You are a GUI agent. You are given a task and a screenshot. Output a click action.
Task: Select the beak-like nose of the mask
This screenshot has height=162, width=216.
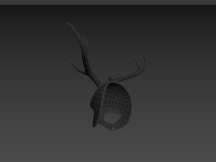click(x=95, y=118)
